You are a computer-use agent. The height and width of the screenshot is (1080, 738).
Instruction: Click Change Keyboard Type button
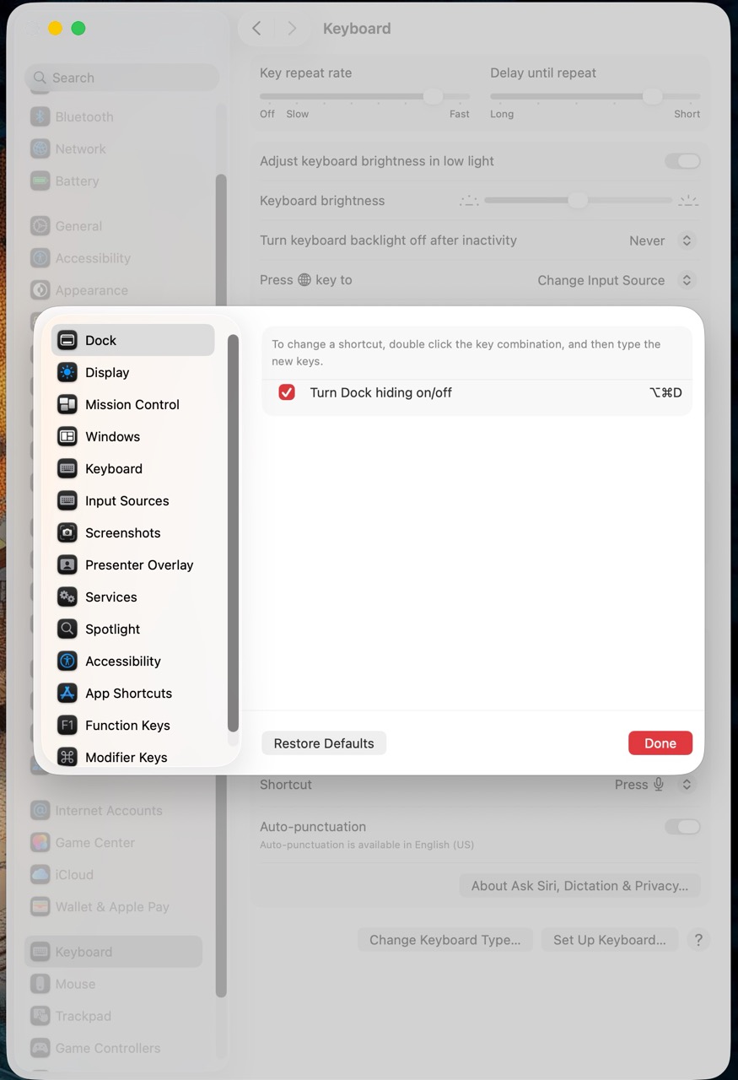tap(445, 940)
